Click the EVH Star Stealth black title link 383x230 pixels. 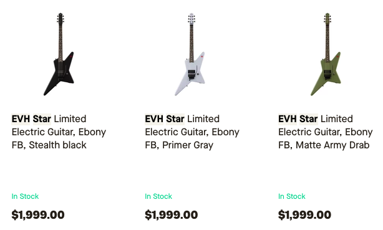point(59,132)
